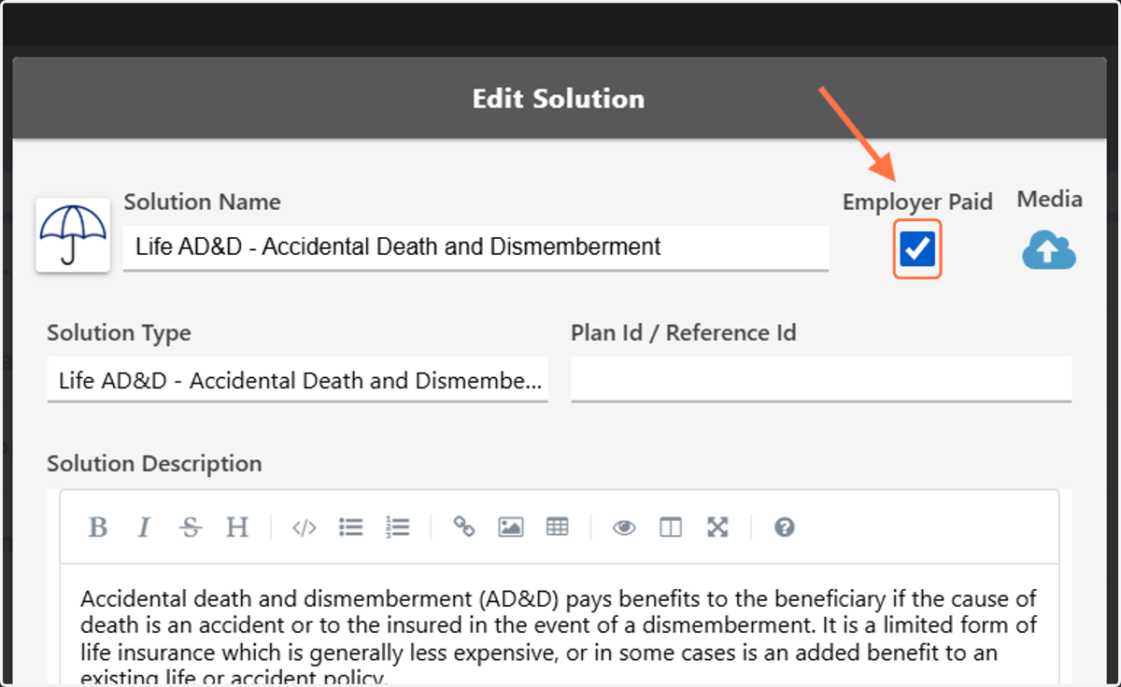The image size is (1121, 687).
Task: Toggle side-by-side editor view
Action: pos(671,527)
